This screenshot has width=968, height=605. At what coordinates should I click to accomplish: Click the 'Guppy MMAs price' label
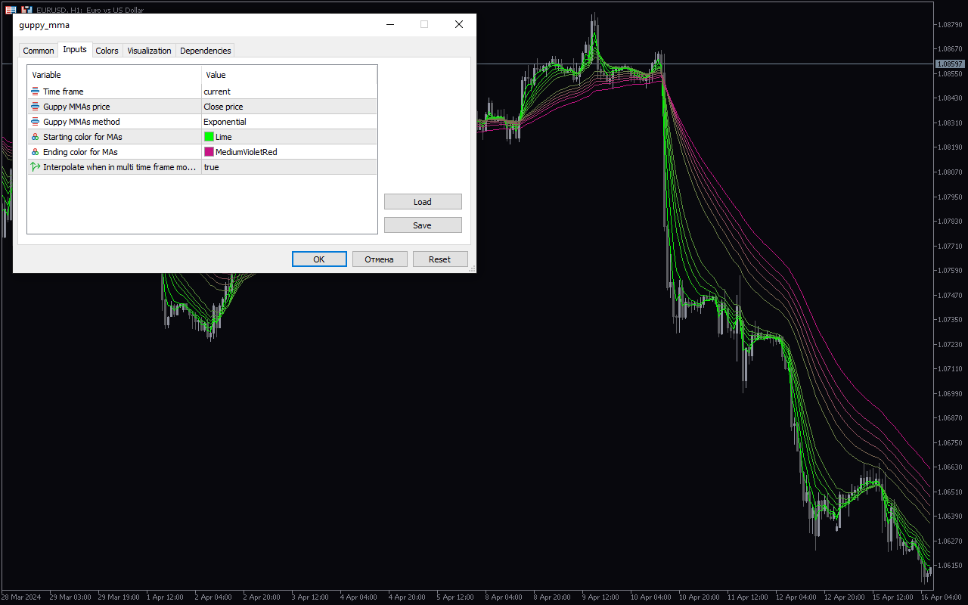[76, 107]
